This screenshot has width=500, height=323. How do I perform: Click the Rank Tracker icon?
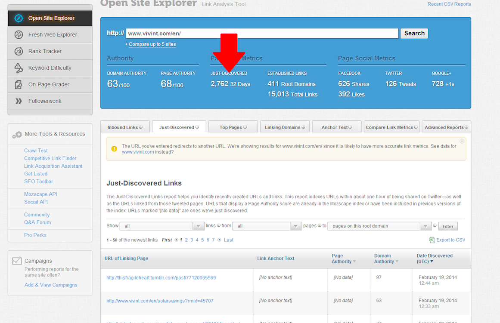click(x=19, y=51)
